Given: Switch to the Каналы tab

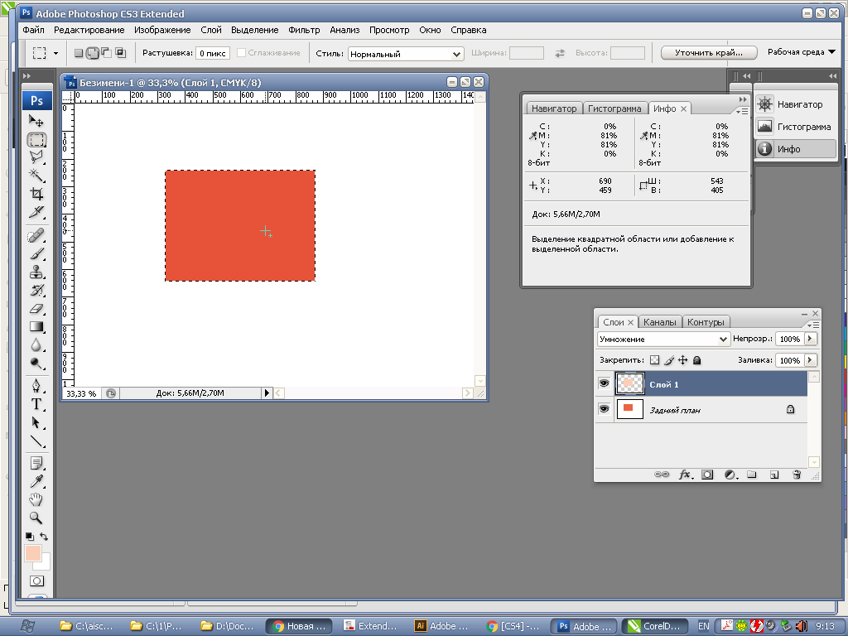Looking at the screenshot, I should coord(660,322).
